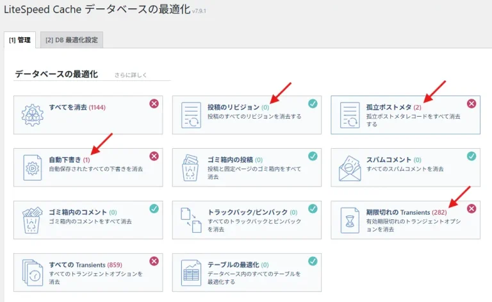
Task: Click the green check on ゴミ箱内の投稿
Action: click(313, 156)
